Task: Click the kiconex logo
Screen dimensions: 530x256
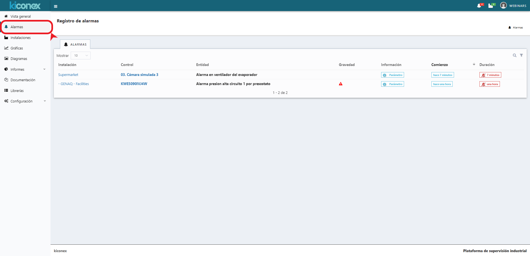Action: point(25,6)
